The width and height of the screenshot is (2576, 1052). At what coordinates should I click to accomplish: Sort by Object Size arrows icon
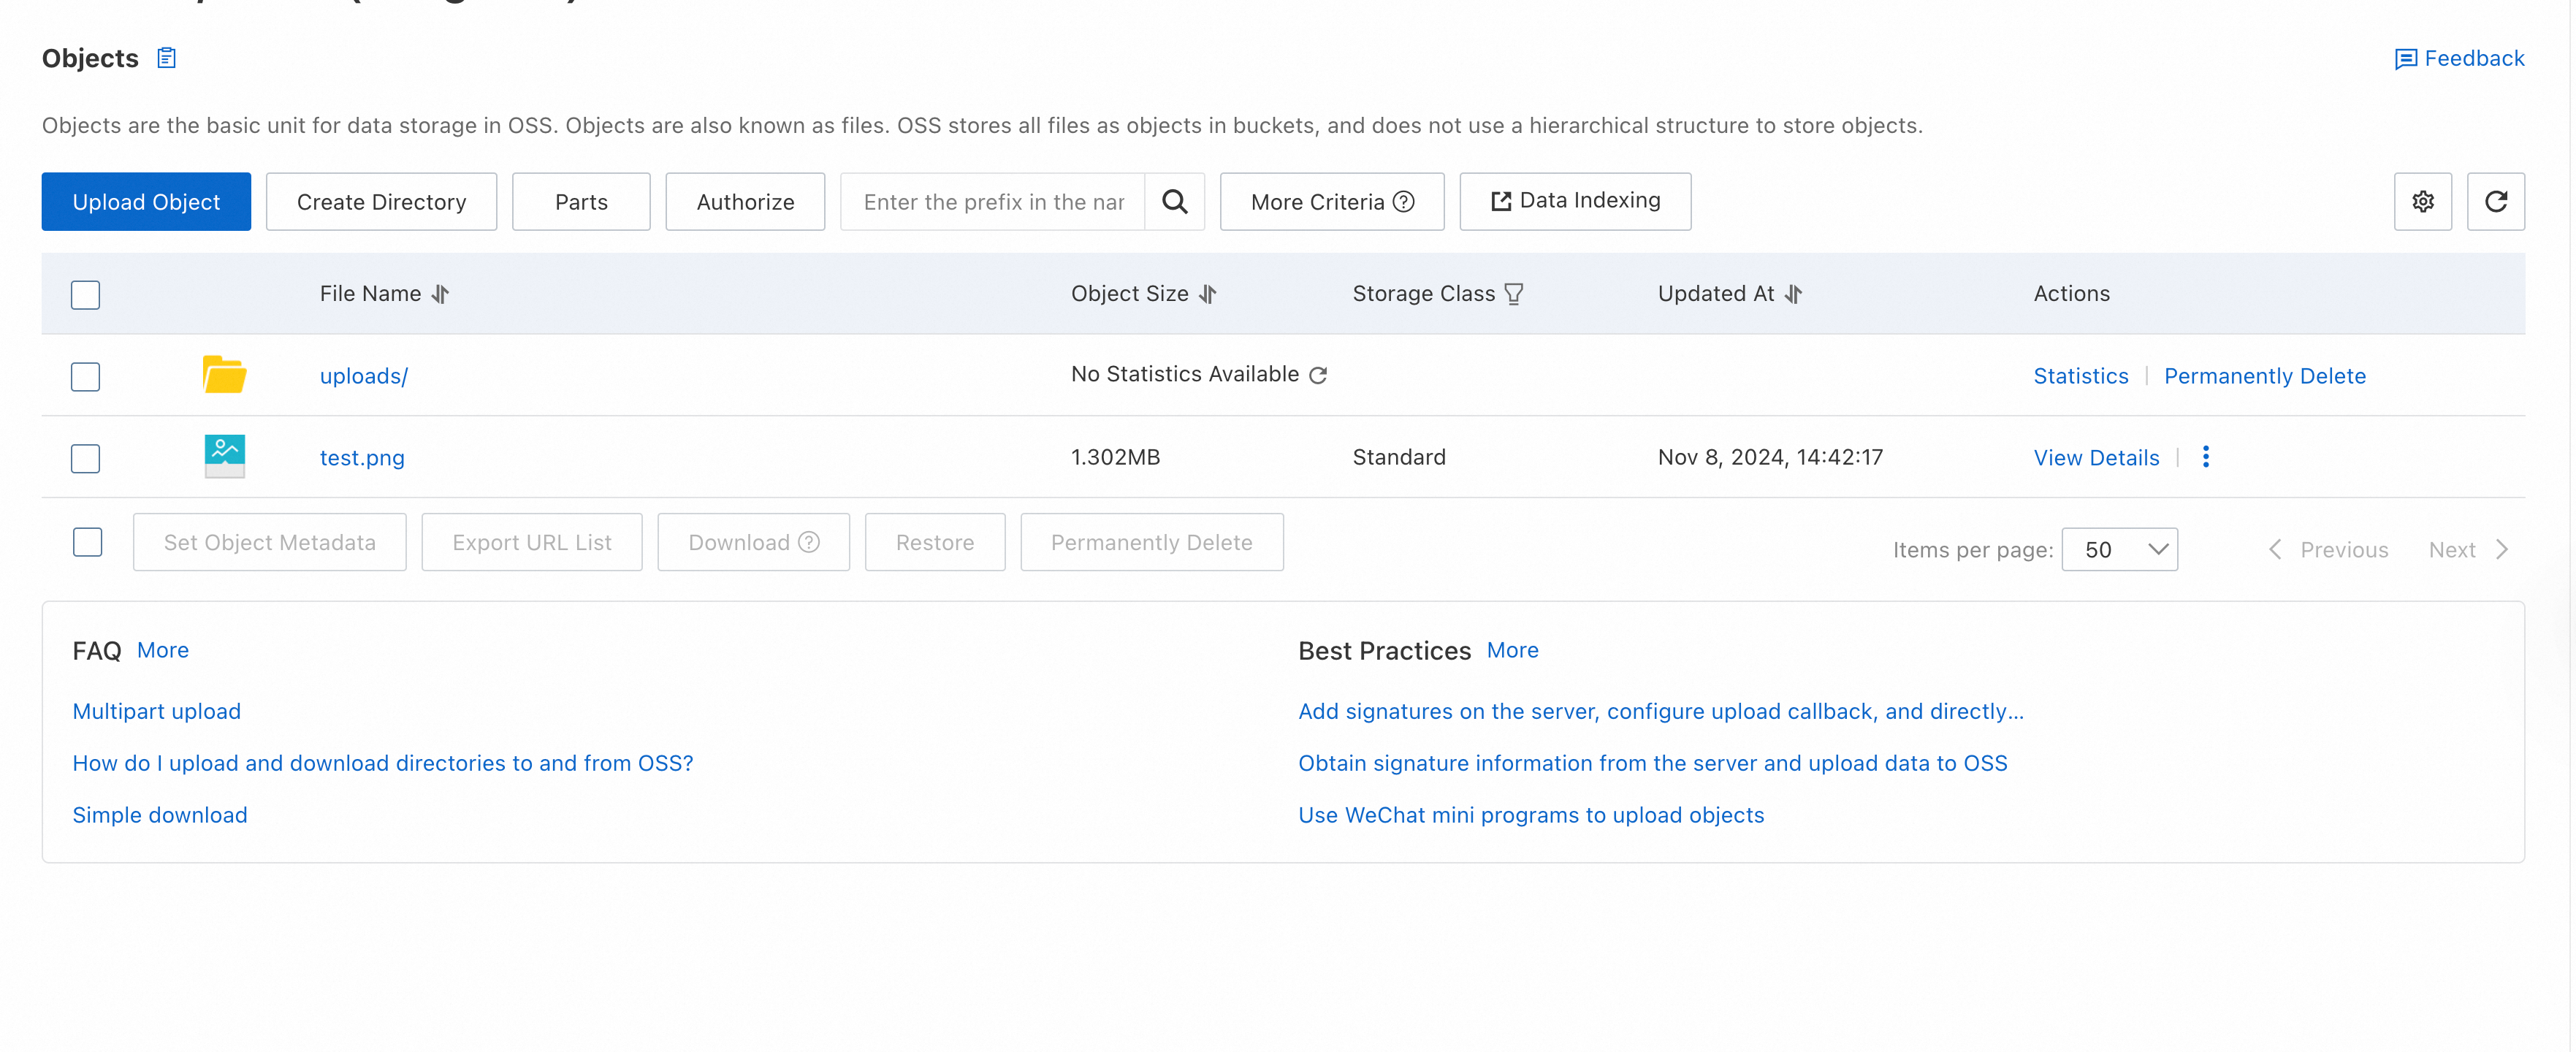[1208, 294]
